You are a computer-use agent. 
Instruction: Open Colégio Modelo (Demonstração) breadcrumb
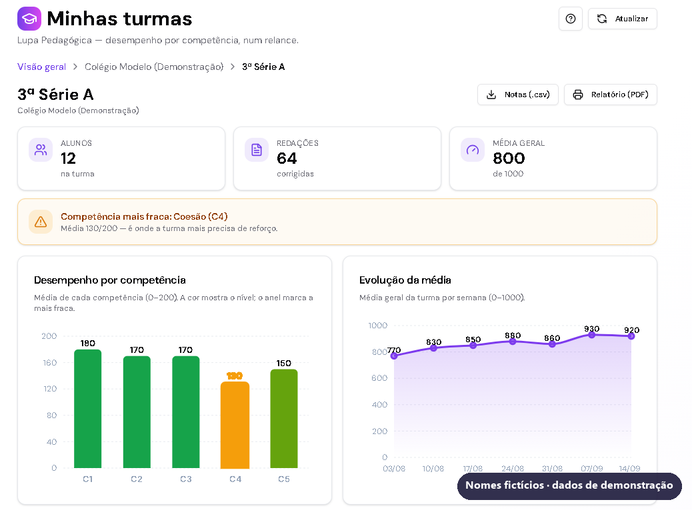154,67
